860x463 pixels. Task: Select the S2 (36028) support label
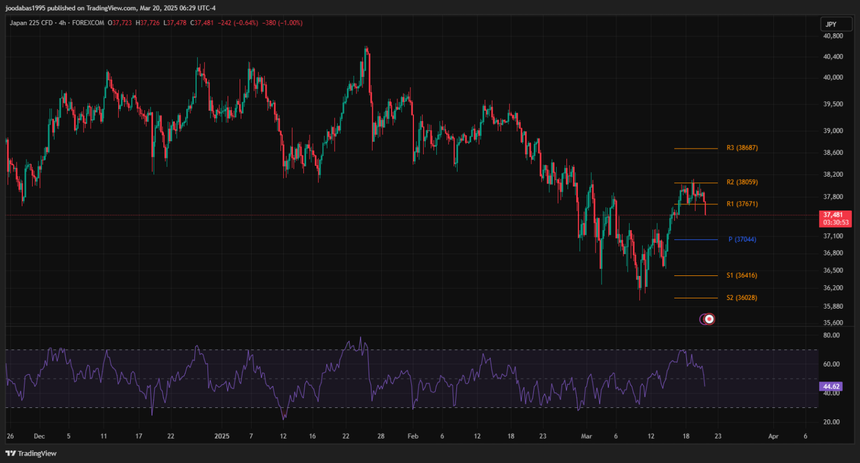742,298
